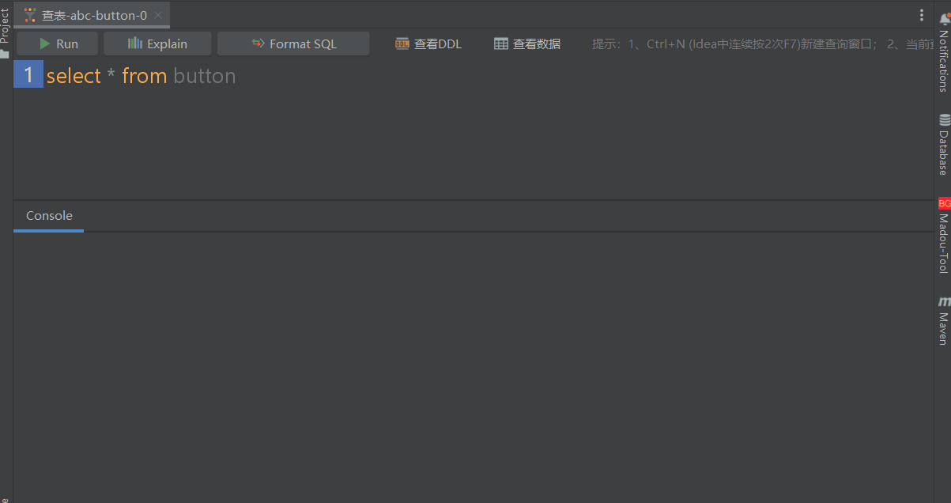This screenshot has width=951, height=503.
Task: Click inside the empty Console output area
Action: pos(473,367)
